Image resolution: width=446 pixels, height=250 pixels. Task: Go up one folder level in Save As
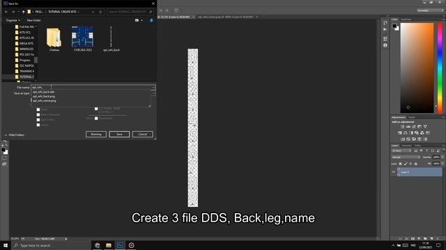[23, 12]
